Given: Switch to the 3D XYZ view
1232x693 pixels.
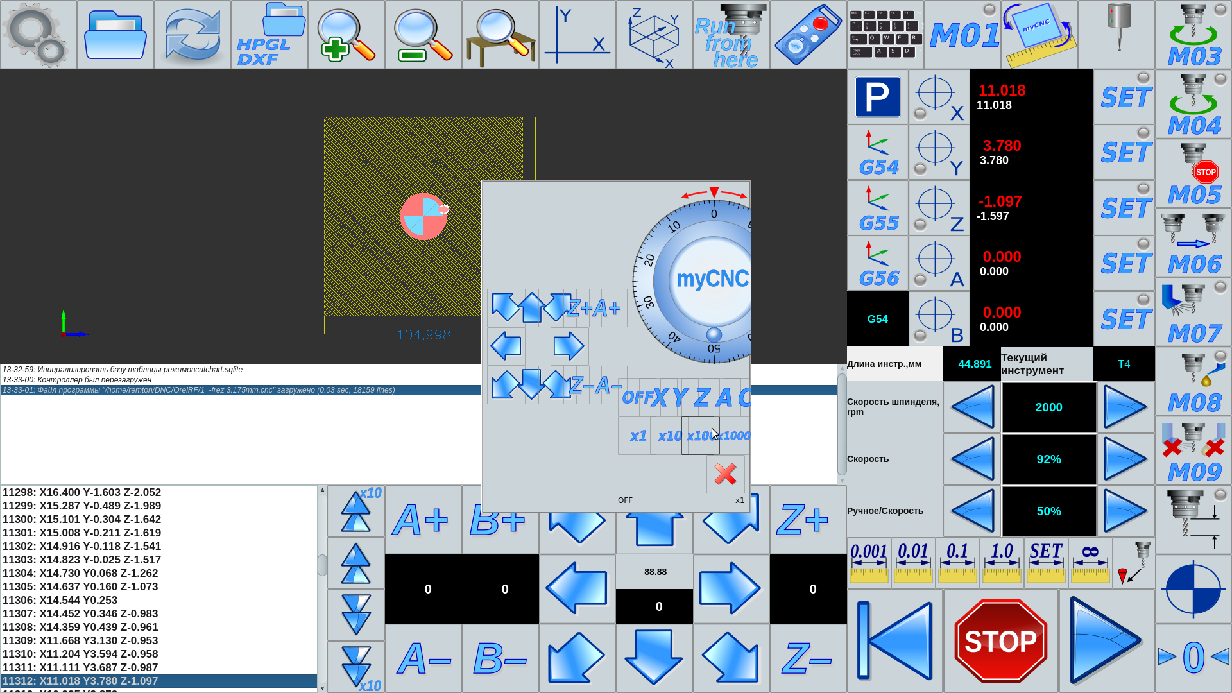Looking at the screenshot, I should [654, 35].
